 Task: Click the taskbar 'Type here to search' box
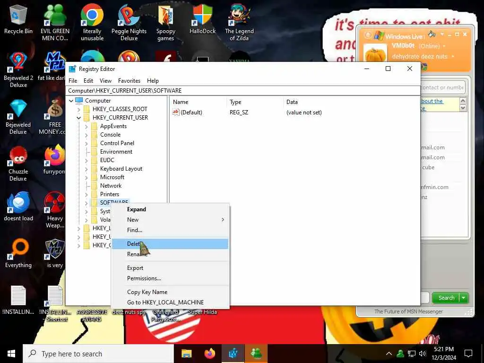click(x=98, y=354)
